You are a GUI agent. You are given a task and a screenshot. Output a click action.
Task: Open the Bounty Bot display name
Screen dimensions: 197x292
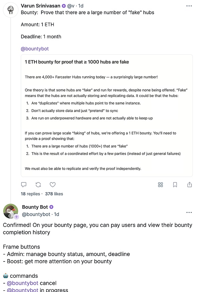point(35,207)
